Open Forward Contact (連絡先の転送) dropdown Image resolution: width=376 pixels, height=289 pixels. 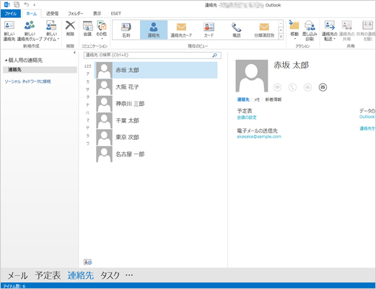tap(329, 31)
